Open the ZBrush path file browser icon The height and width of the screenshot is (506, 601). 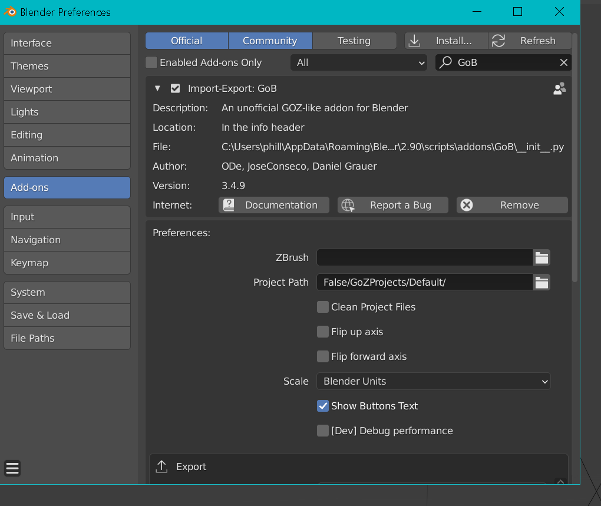(x=541, y=257)
